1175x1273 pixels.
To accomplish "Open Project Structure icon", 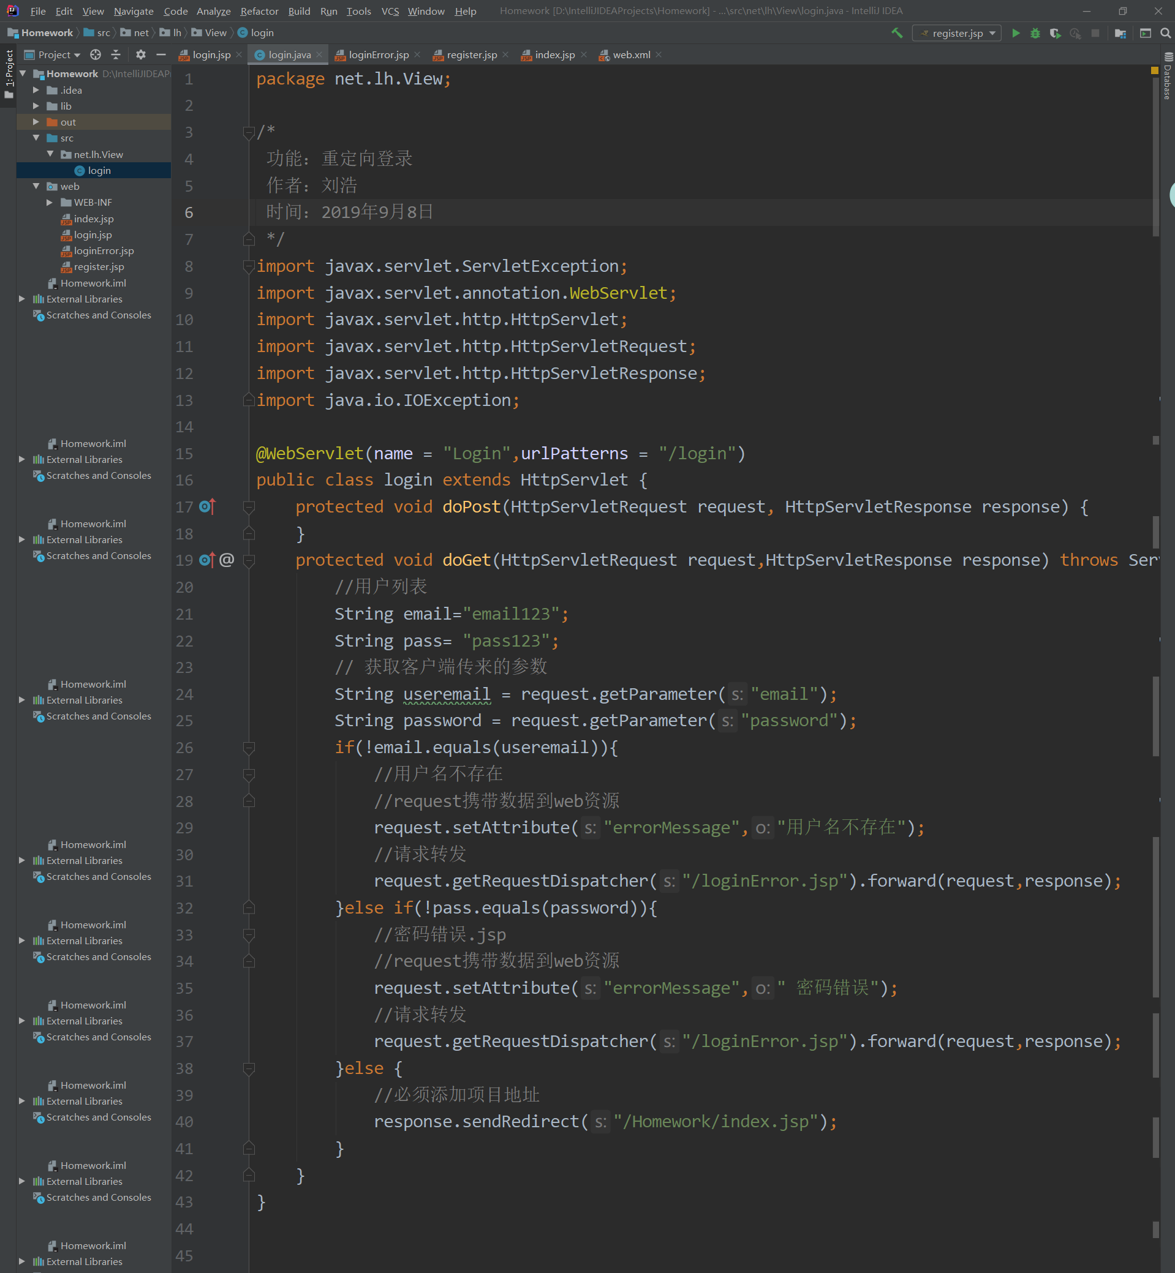I will (x=1120, y=33).
